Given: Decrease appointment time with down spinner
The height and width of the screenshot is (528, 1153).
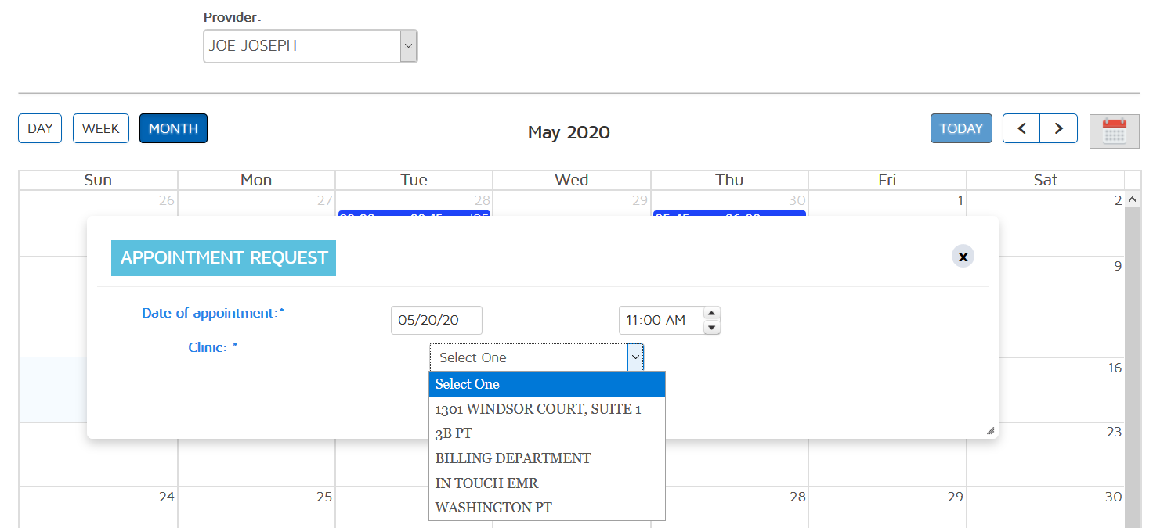Looking at the screenshot, I should (x=711, y=328).
